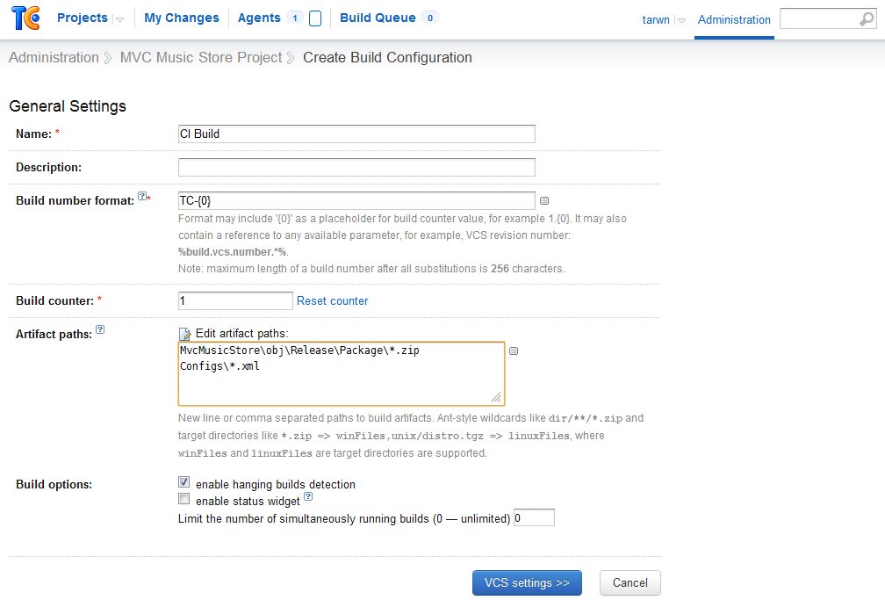Open the icon beside the artifact paths textarea
The width and height of the screenshot is (885, 600).
pos(514,351)
